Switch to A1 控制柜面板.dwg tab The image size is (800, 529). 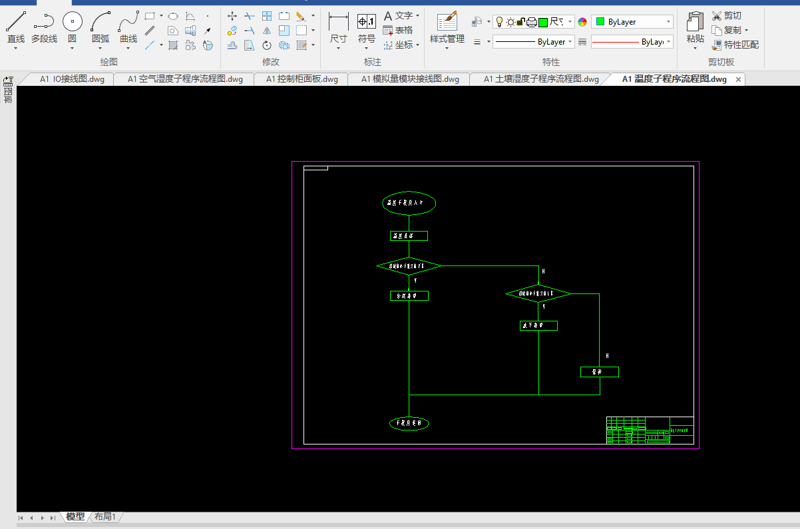(x=302, y=79)
